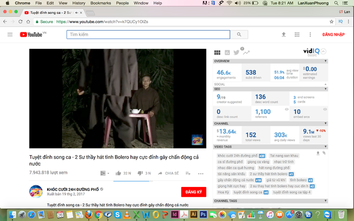The width and height of the screenshot is (354, 221).
Task: Click the upload video arrow icon
Action: 284,35
